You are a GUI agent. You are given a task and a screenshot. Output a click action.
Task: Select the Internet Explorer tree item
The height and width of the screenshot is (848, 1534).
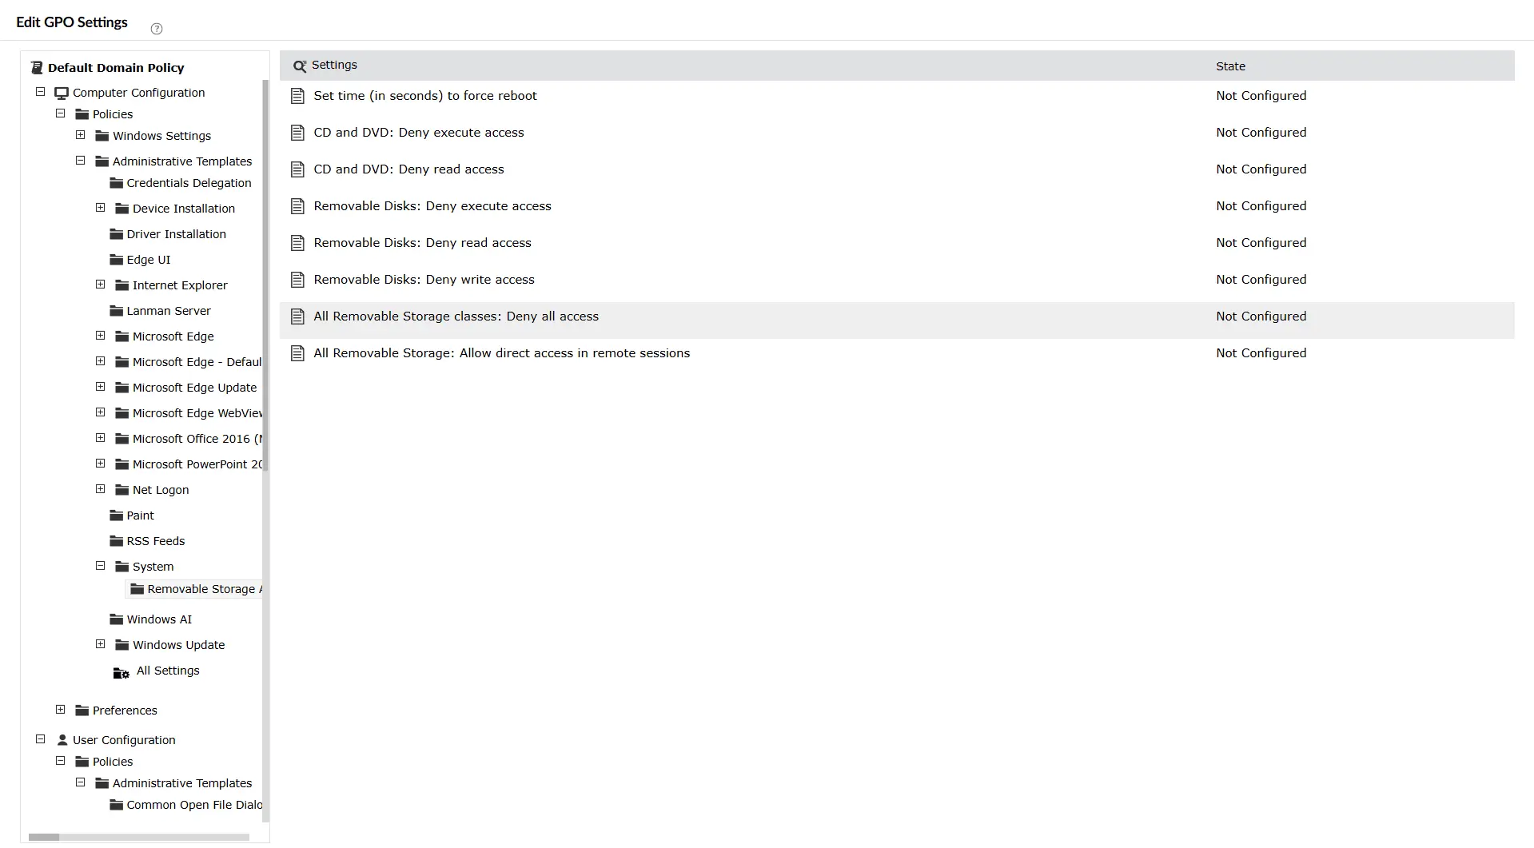tap(180, 285)
